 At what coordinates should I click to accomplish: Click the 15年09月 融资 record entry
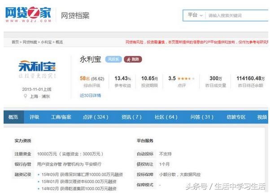coord(82,175)
